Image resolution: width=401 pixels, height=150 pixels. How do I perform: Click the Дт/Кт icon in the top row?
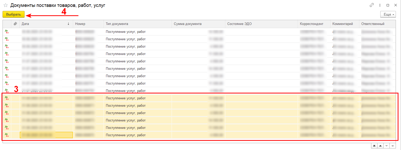7,32
